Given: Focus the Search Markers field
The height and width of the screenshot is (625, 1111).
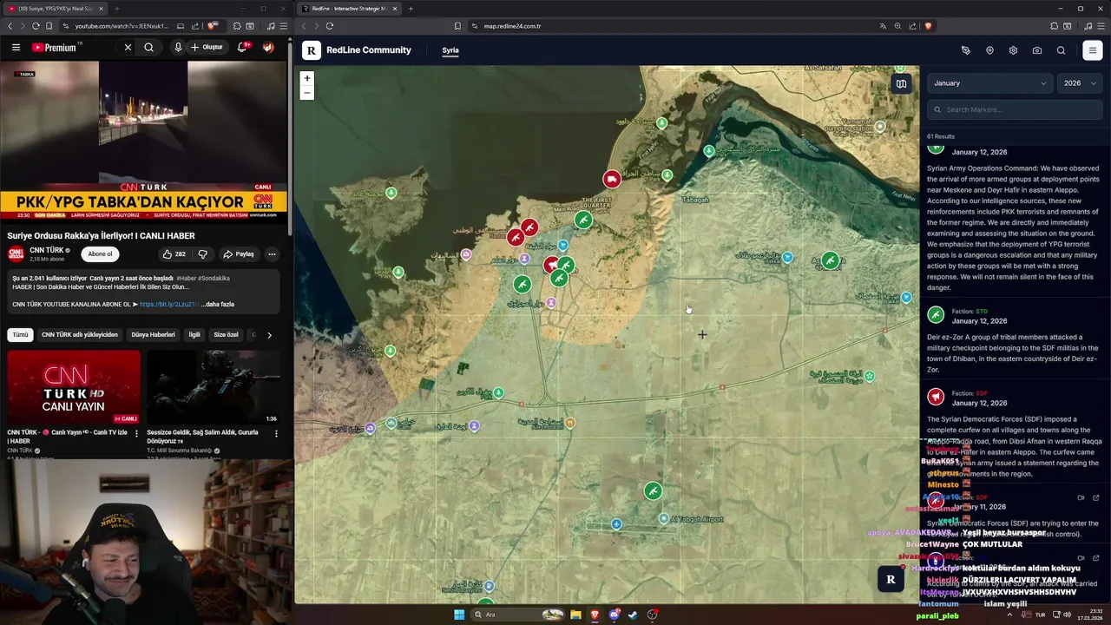Looking at the screenshot, I should click(x=1015, y=109).
